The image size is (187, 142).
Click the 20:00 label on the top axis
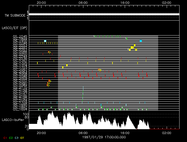(x=41, y=2)
